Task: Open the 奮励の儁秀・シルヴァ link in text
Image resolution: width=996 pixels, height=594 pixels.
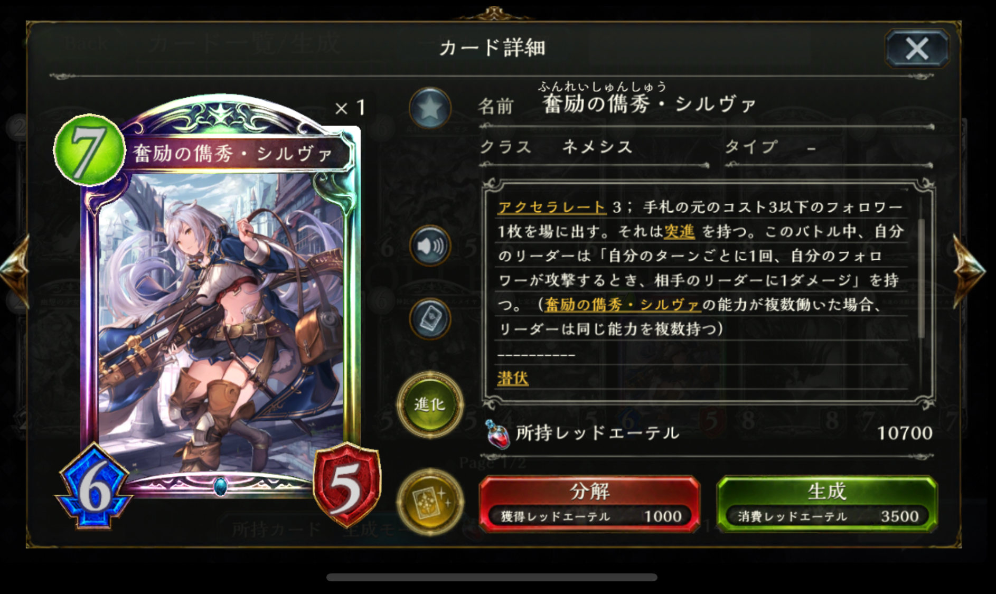Action: click(622, 305)
